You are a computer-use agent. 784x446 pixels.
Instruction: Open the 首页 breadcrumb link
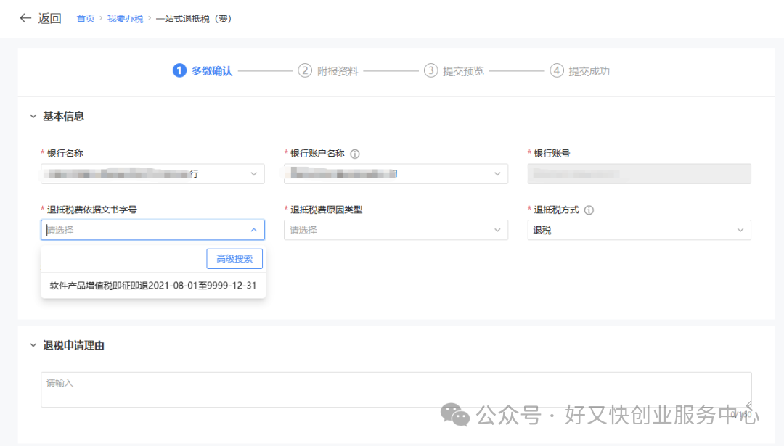(86, 18)
